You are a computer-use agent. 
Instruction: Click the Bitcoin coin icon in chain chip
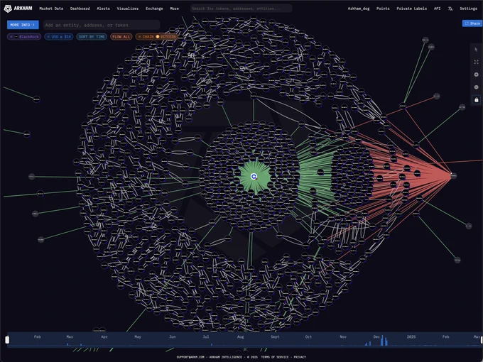(x=158, y=37)
